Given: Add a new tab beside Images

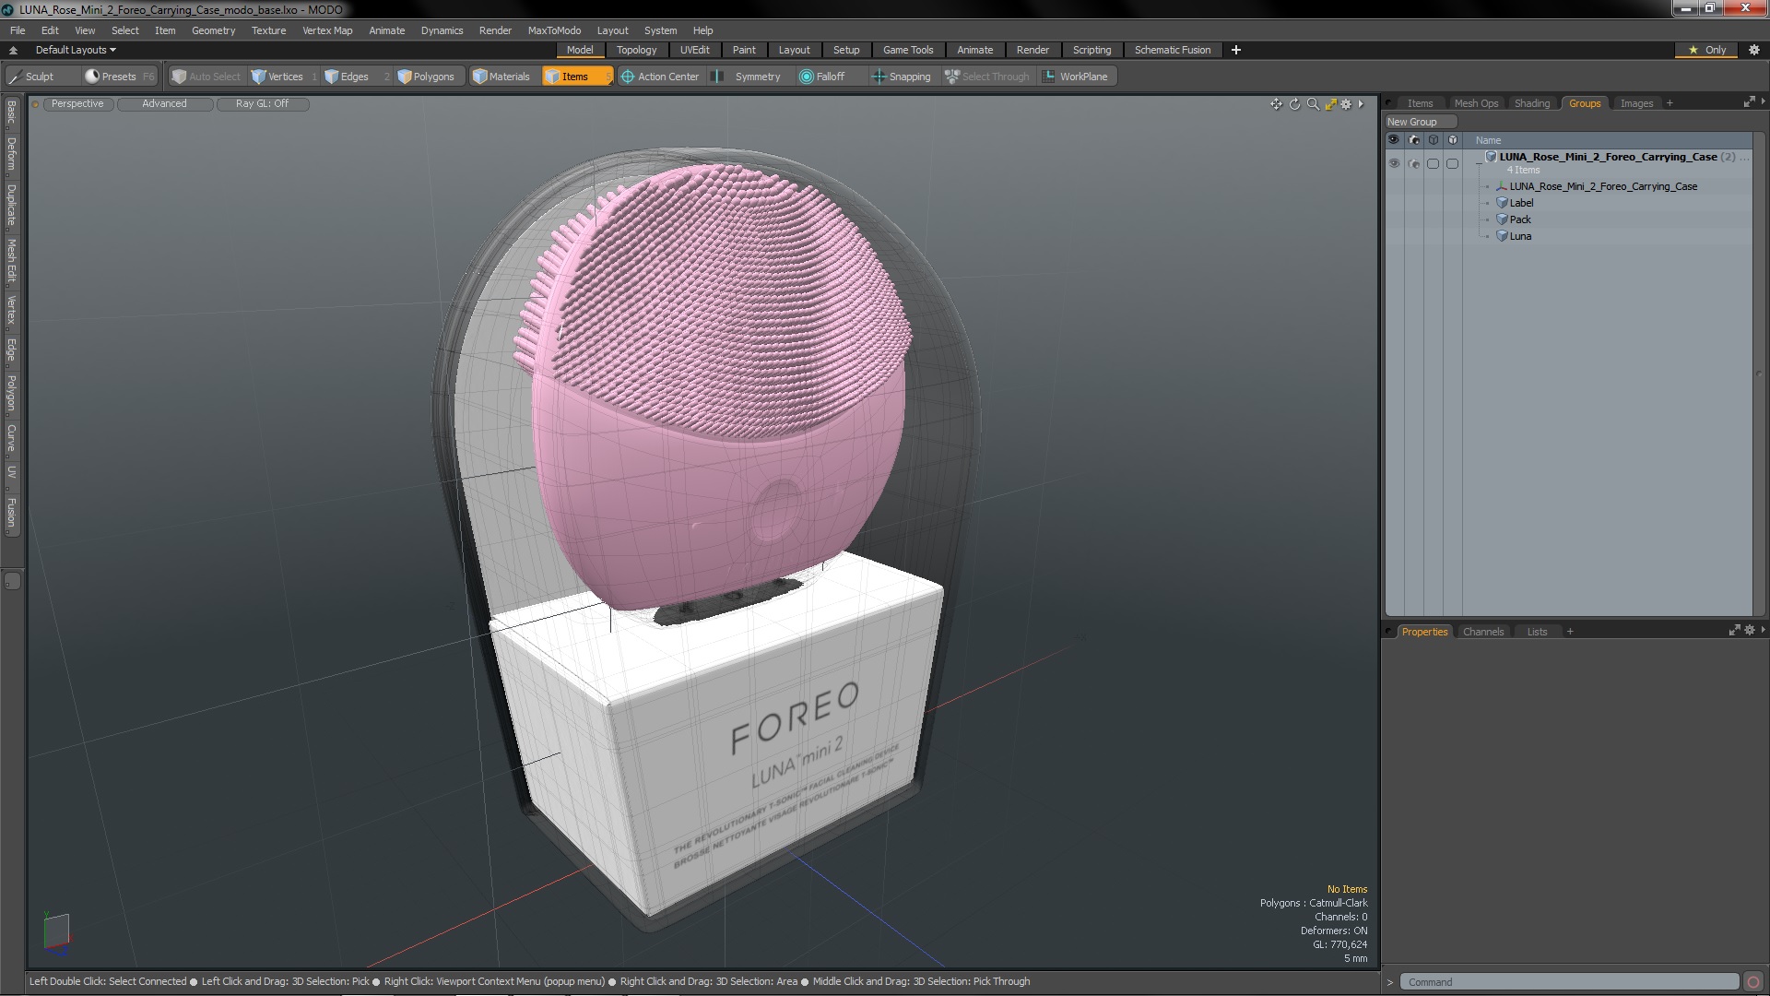Looking at the screenshot, I should click(1670, 103).
